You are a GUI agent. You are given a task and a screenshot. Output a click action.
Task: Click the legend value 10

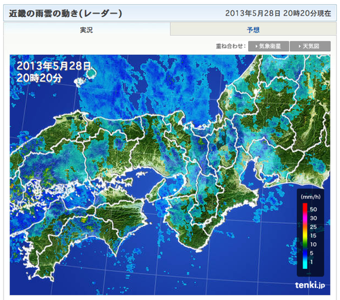pos(313,244)
